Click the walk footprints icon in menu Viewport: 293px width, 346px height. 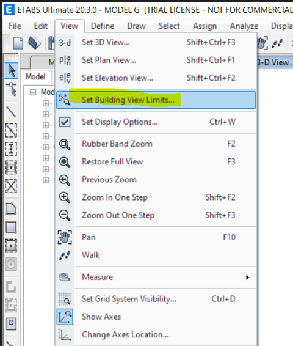[65, 256]
